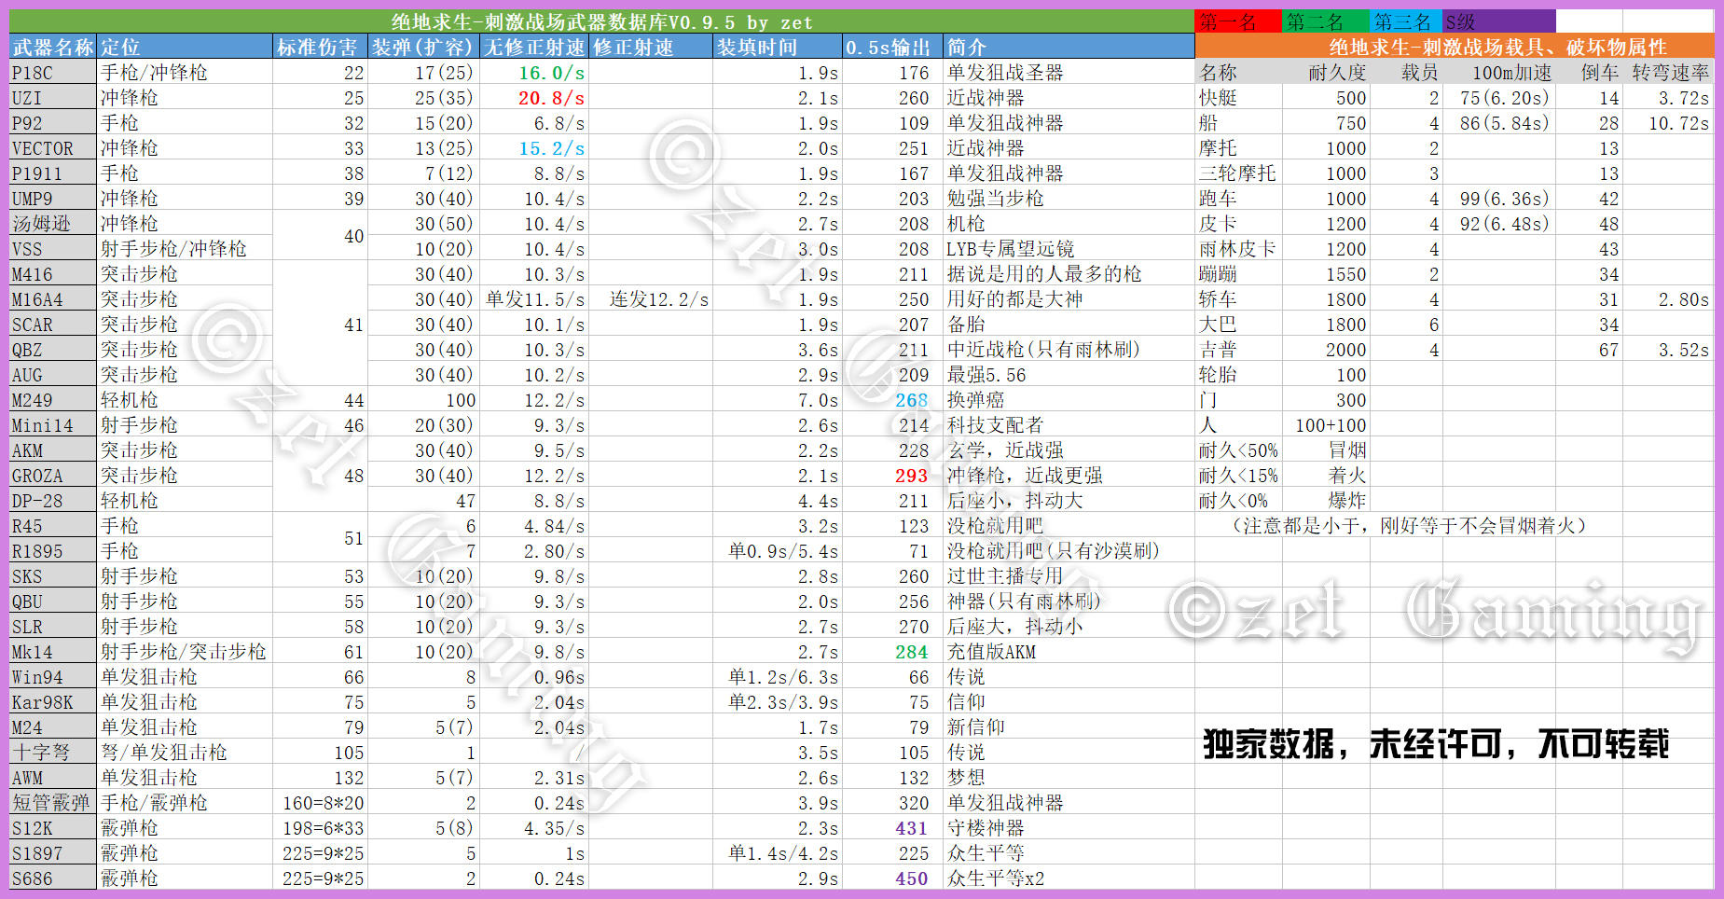This screenshot has width=1724, height=899.
Task: Click the QBZ weapon name cell
Action: (x=53, y=350)
